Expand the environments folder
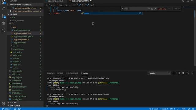The height and width of the screenshot is (110, 196). [18, 49]
